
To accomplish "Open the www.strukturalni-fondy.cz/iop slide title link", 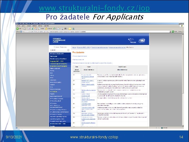I will pyautogui.click(x=94, y=8).
